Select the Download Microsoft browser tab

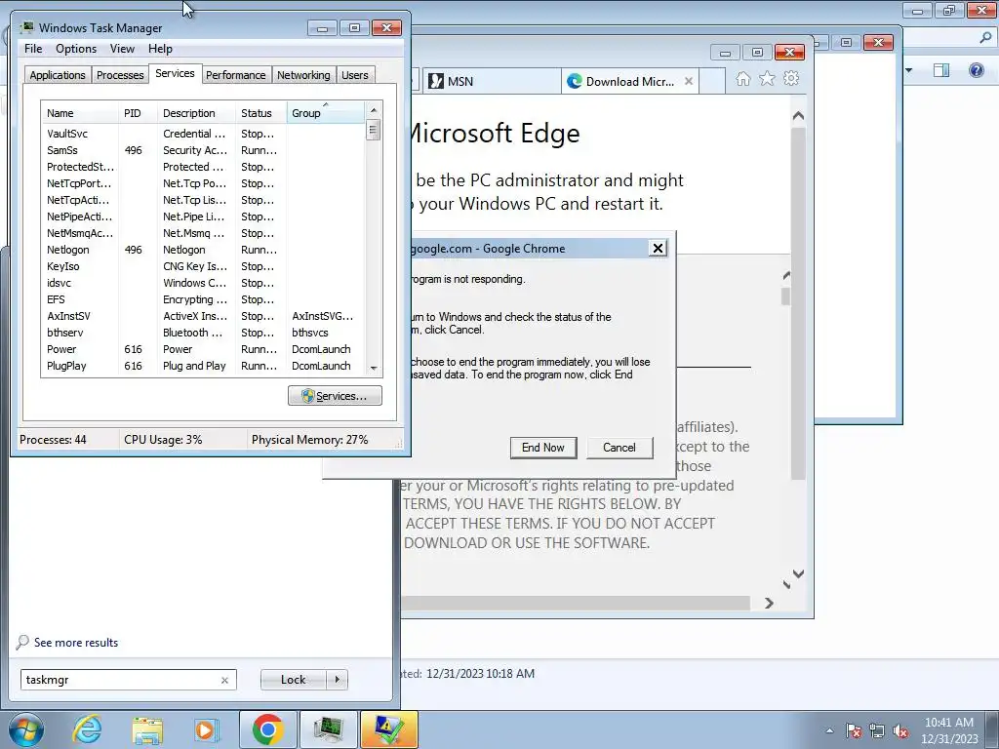[629, 82]
